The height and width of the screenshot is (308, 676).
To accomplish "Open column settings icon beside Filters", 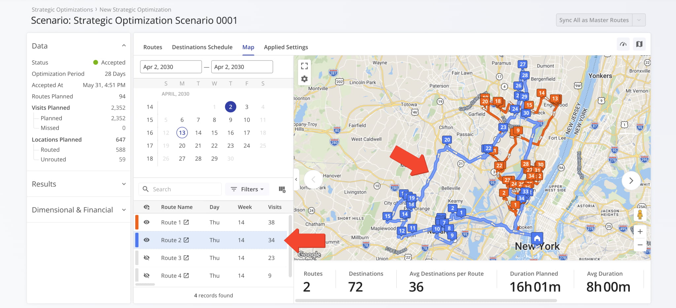I will coord(282,189).
